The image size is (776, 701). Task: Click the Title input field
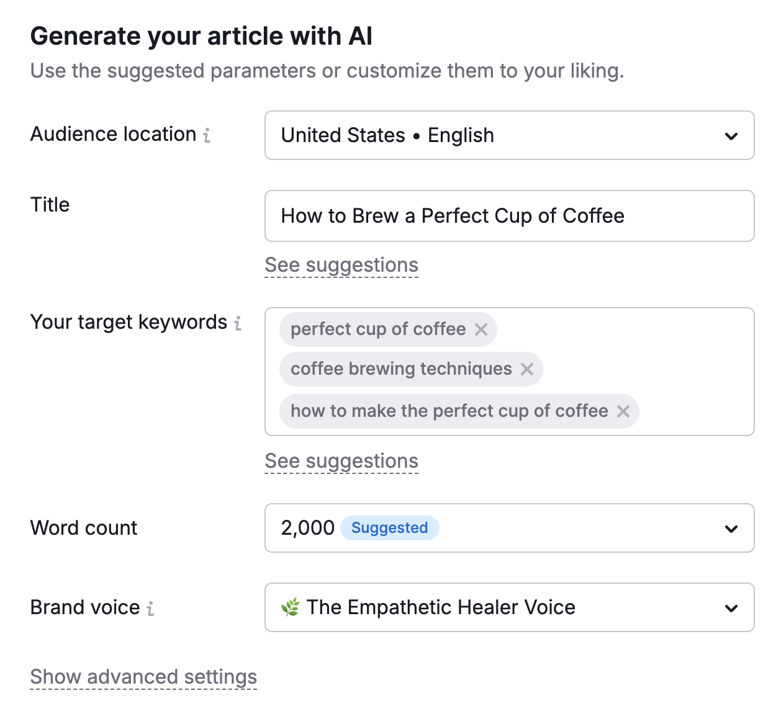(x=509, y=216)
